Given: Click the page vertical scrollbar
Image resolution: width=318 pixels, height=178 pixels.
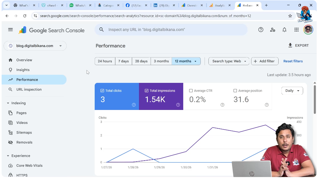Looking at the screenshot, I should (x=315, y=99).
